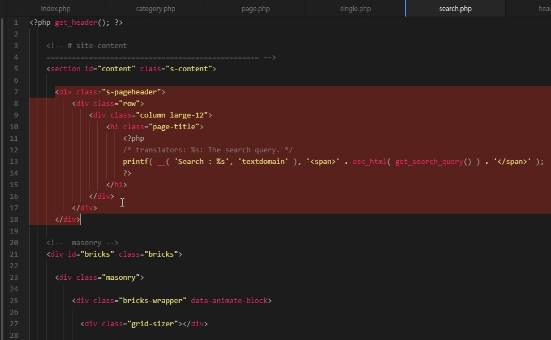Viewport: 551px width, 340px height.
Task: Click the h1 class="page-title" tag
Action: (x=155, y=126)
